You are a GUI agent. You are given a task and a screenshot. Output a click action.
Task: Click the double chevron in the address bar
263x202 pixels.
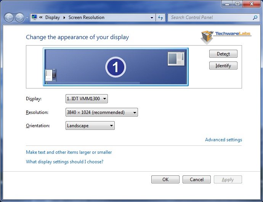(x=41, y=17)
